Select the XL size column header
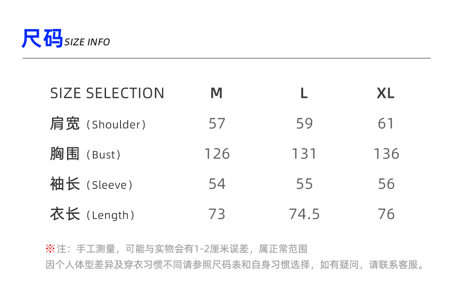 (386, 93)
